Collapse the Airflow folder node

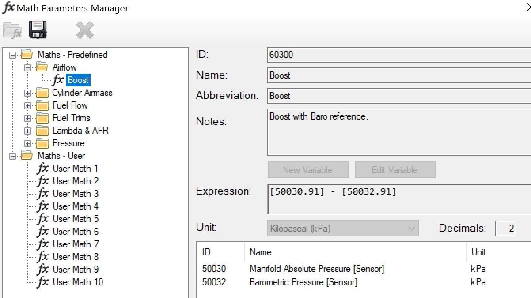tap(27, 68)
